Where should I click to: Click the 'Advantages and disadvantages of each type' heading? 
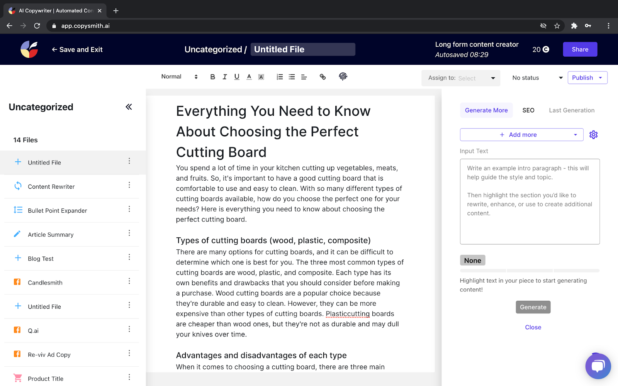click(x=261, y=356)
